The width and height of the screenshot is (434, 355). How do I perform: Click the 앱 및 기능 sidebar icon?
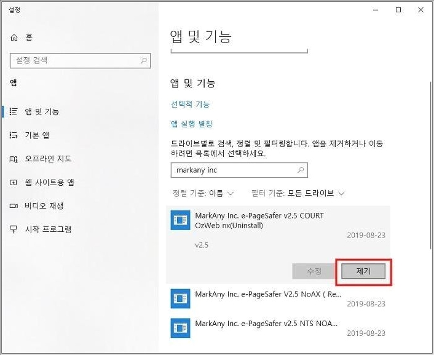pos(14,111)
